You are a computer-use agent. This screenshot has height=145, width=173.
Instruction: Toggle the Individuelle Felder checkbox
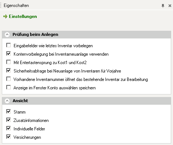8,128
